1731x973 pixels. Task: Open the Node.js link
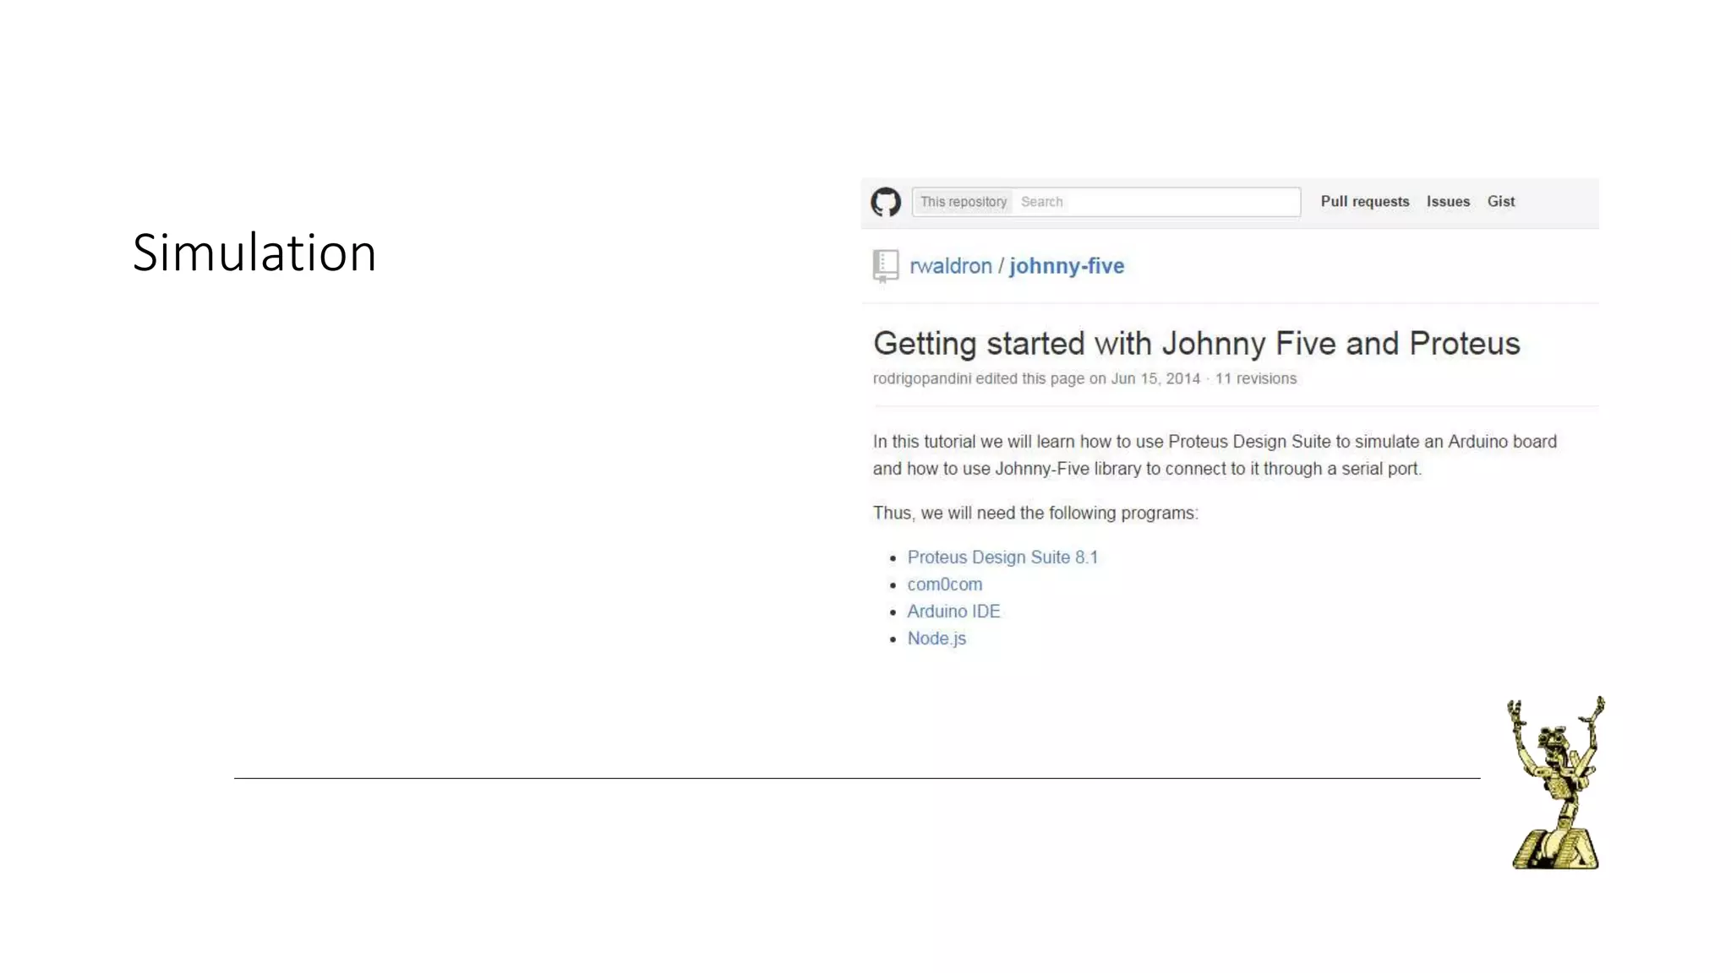(936, 639)
